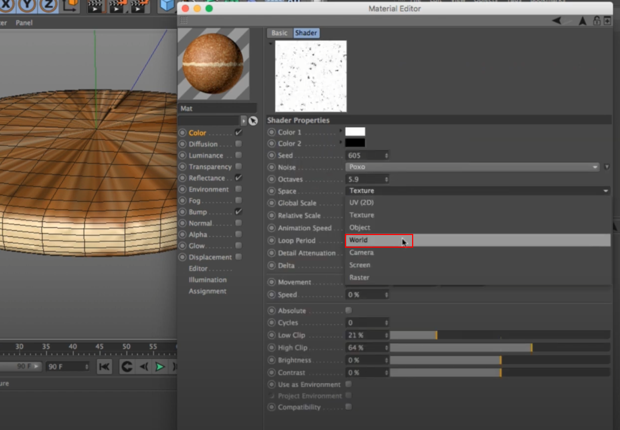Choose Object from Space list
Image resolution: width=620 pixels, height=430 pixels.
pos(477,228)
